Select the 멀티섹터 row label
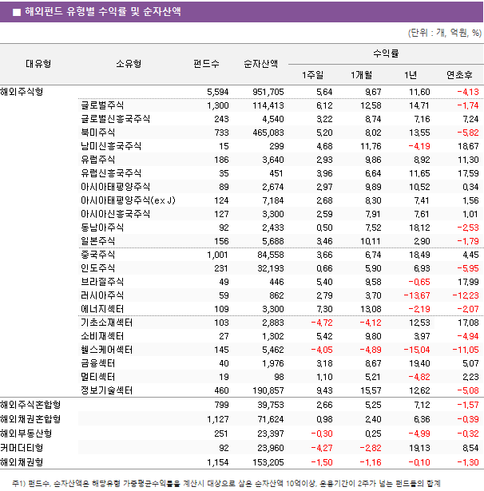 click(97, 377)
